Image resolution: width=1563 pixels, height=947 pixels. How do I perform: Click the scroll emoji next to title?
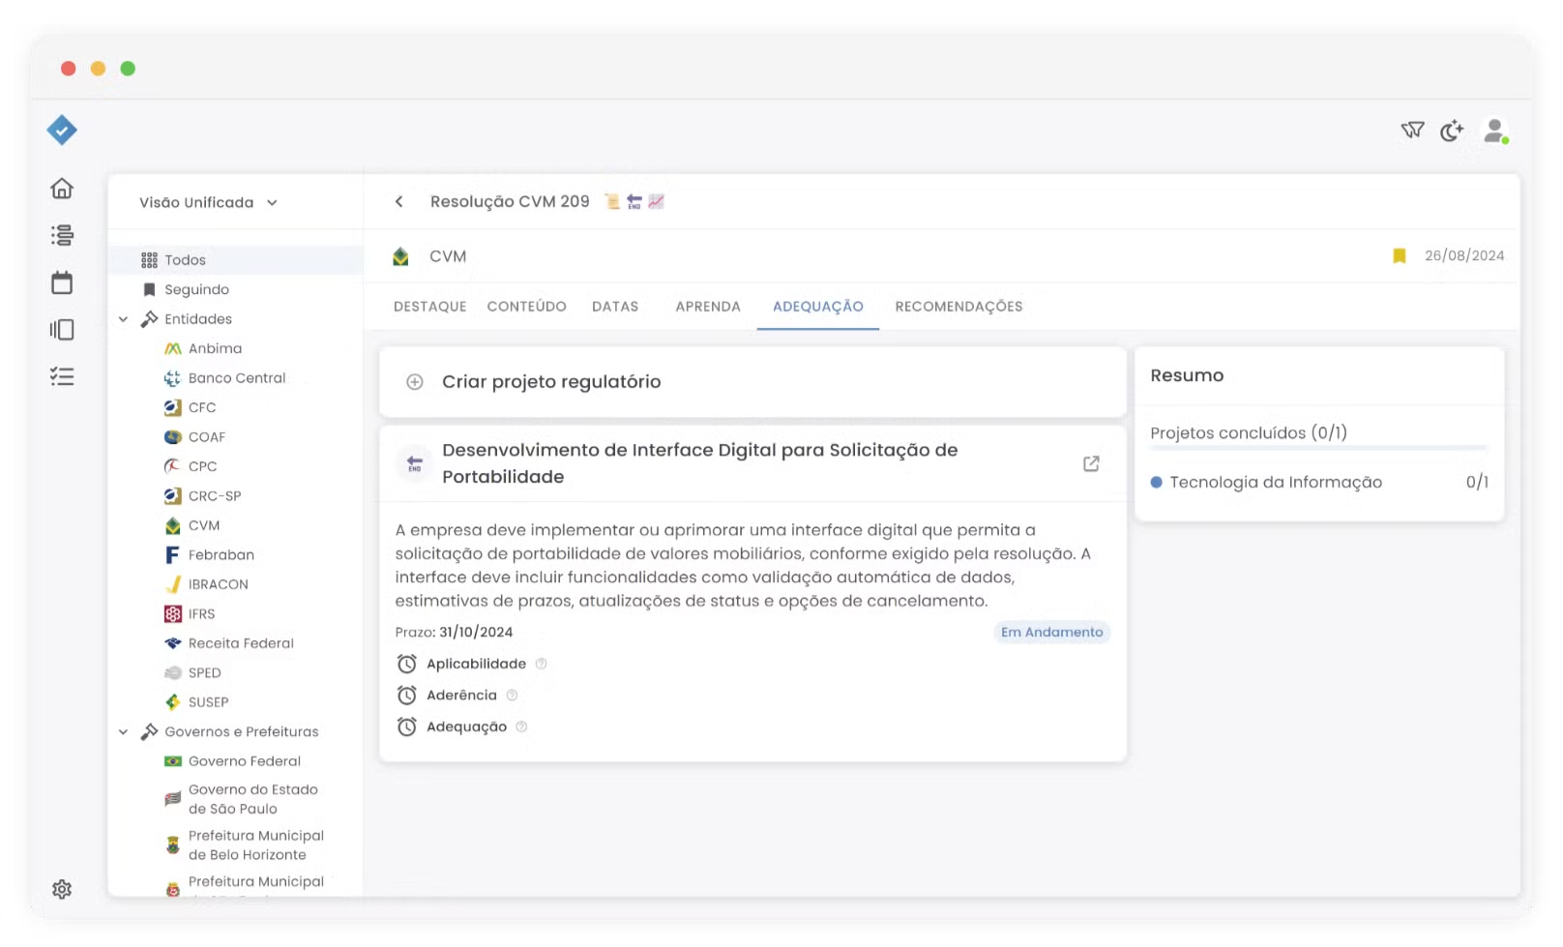tap(612, 201)
